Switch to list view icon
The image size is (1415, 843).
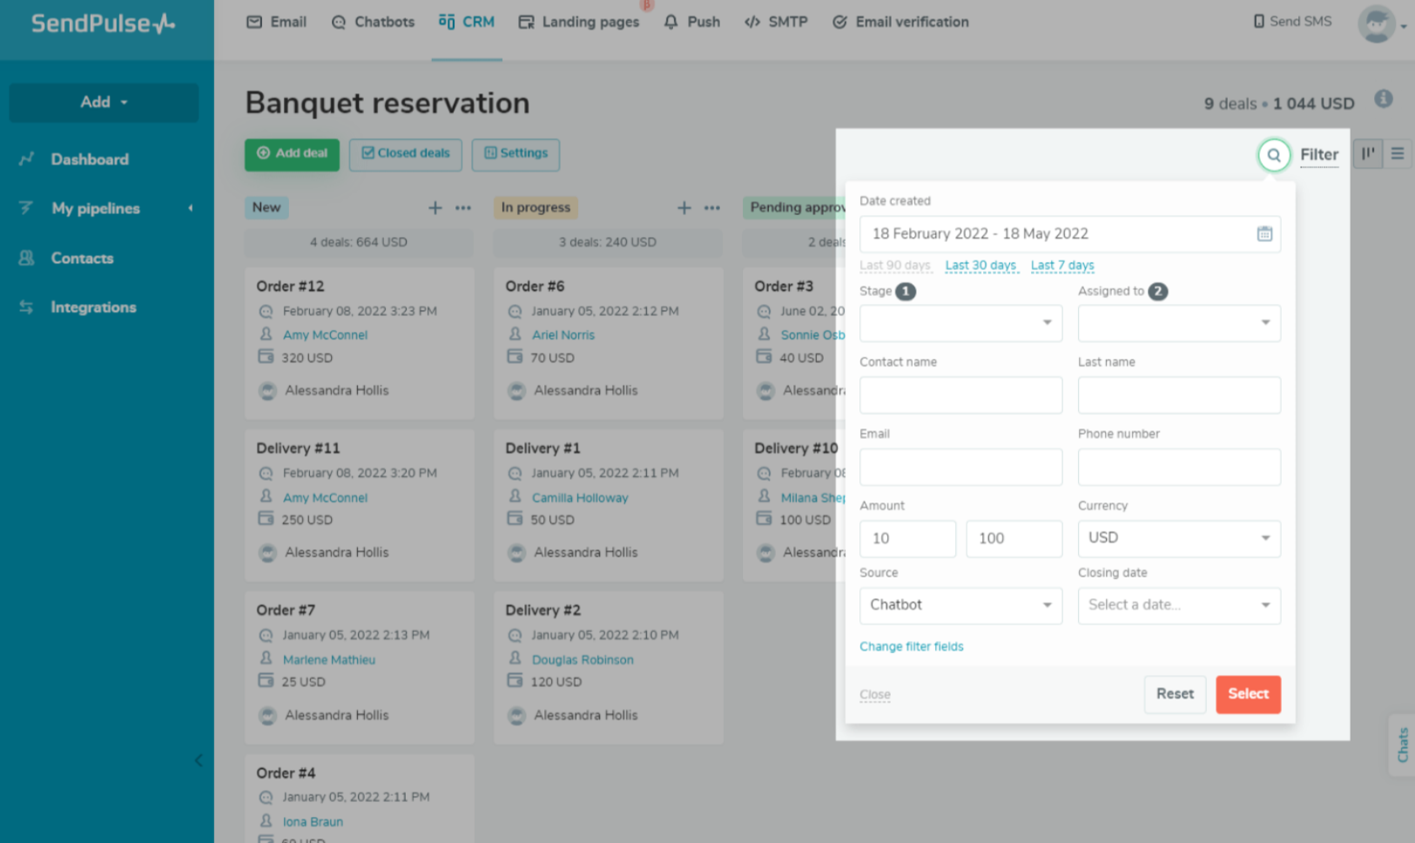click(1398, 153)
